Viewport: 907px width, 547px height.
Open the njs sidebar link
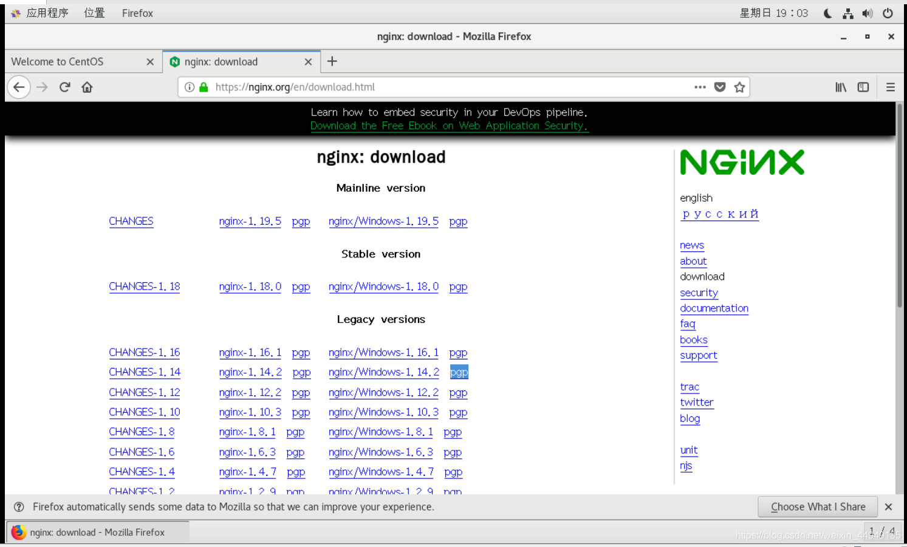[x=686, y=466]
